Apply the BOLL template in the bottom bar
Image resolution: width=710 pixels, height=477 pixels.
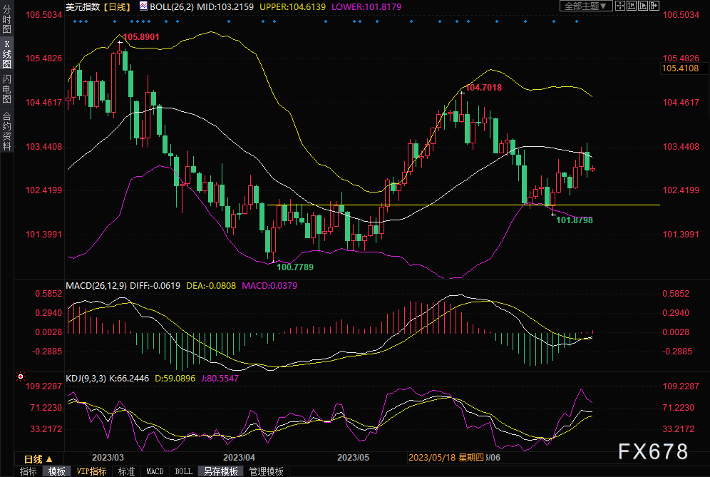(x=183, y=471)
